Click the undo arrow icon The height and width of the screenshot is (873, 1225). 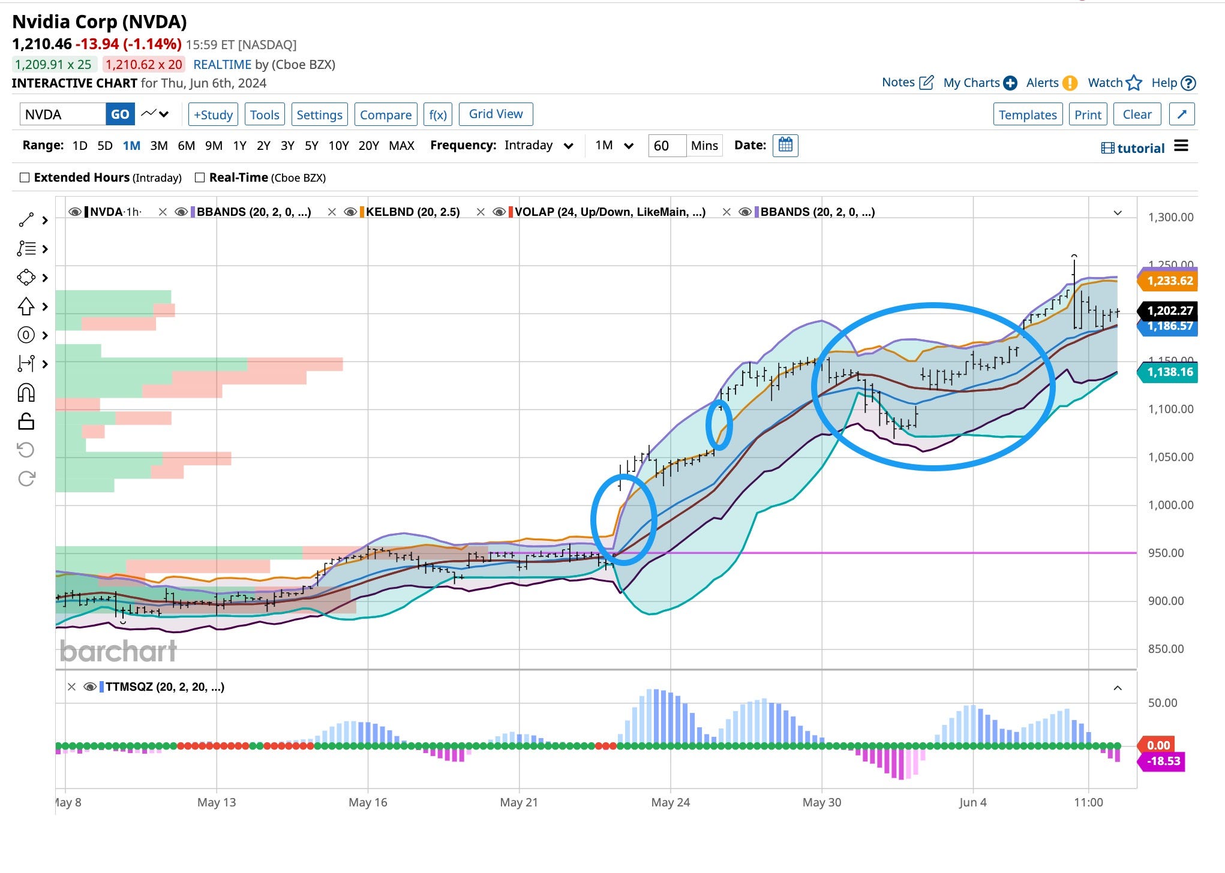pyautogui.click(x=26, y=450)
